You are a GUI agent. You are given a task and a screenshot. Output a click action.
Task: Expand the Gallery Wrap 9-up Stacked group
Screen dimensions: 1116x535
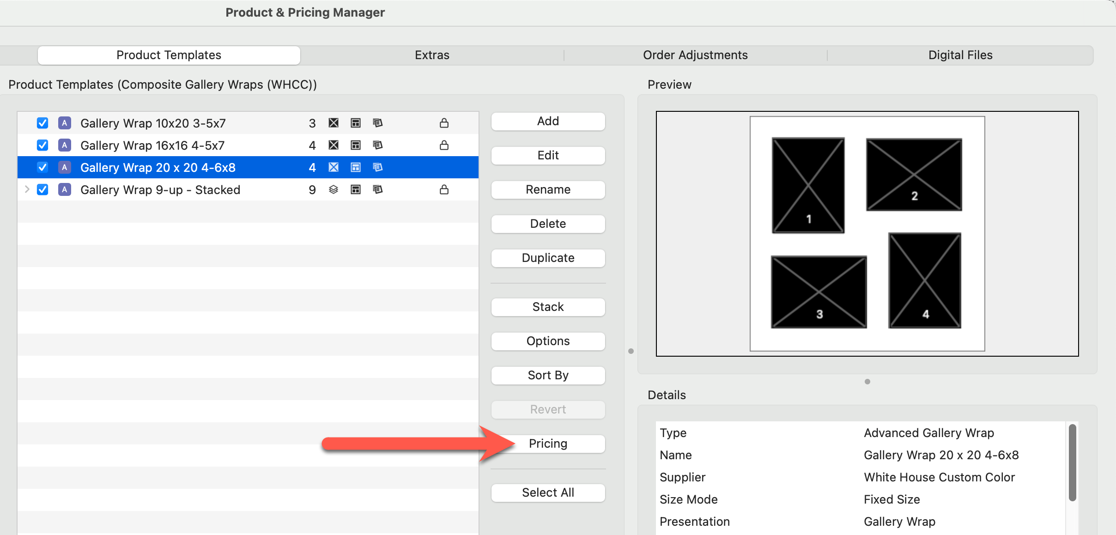coord(27,189)
